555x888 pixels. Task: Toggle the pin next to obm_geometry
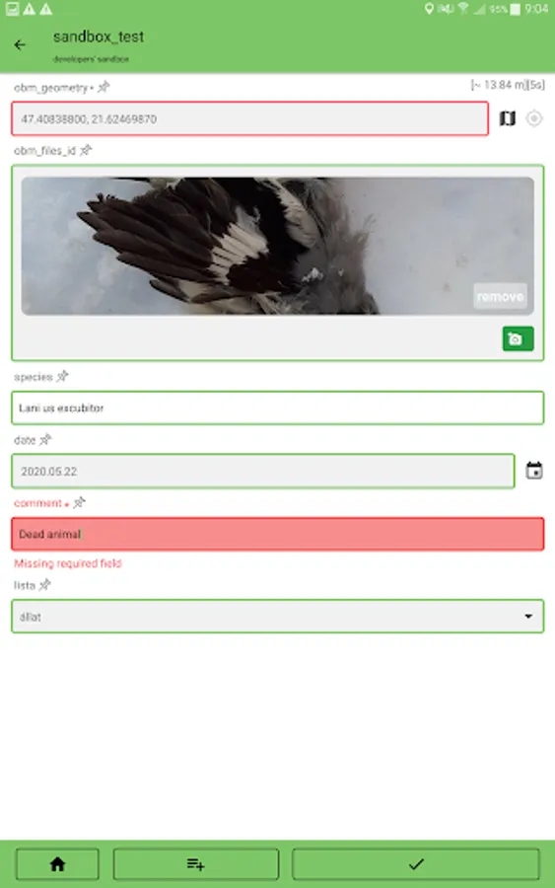tap(104, 87)
